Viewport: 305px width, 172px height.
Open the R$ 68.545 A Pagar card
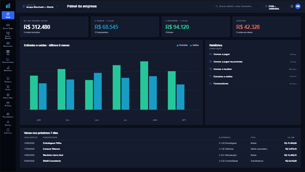125,26
